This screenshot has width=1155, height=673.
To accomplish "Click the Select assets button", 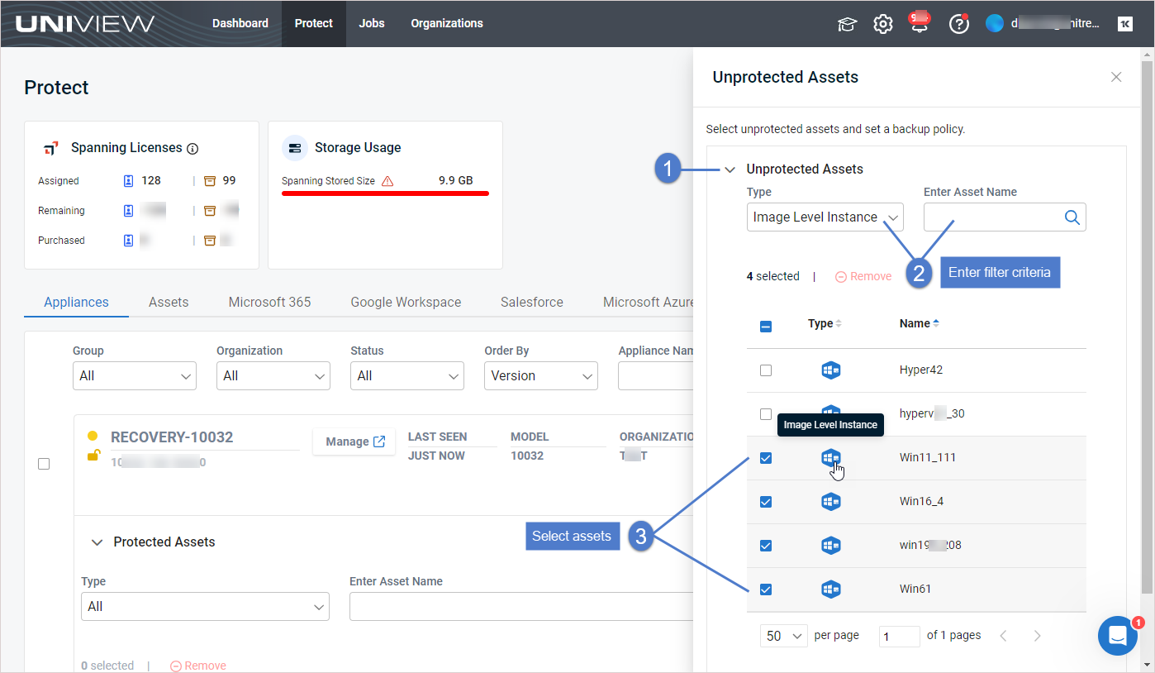I will pos(573,536).
